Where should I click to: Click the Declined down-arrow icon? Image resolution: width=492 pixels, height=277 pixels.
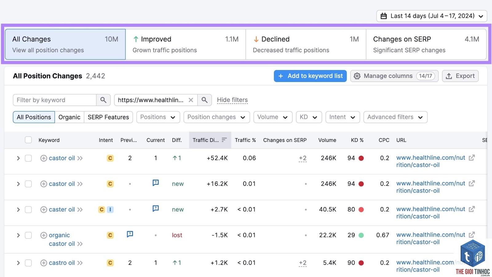click(x=256, y=39)
